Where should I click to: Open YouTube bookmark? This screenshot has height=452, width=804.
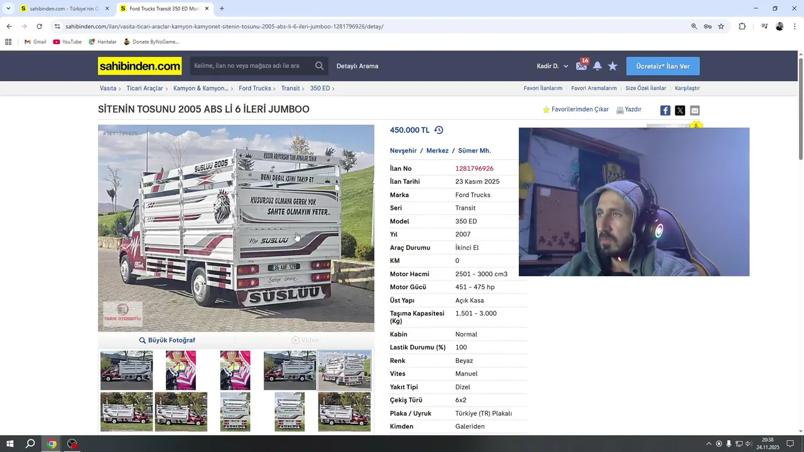point(67,42)
